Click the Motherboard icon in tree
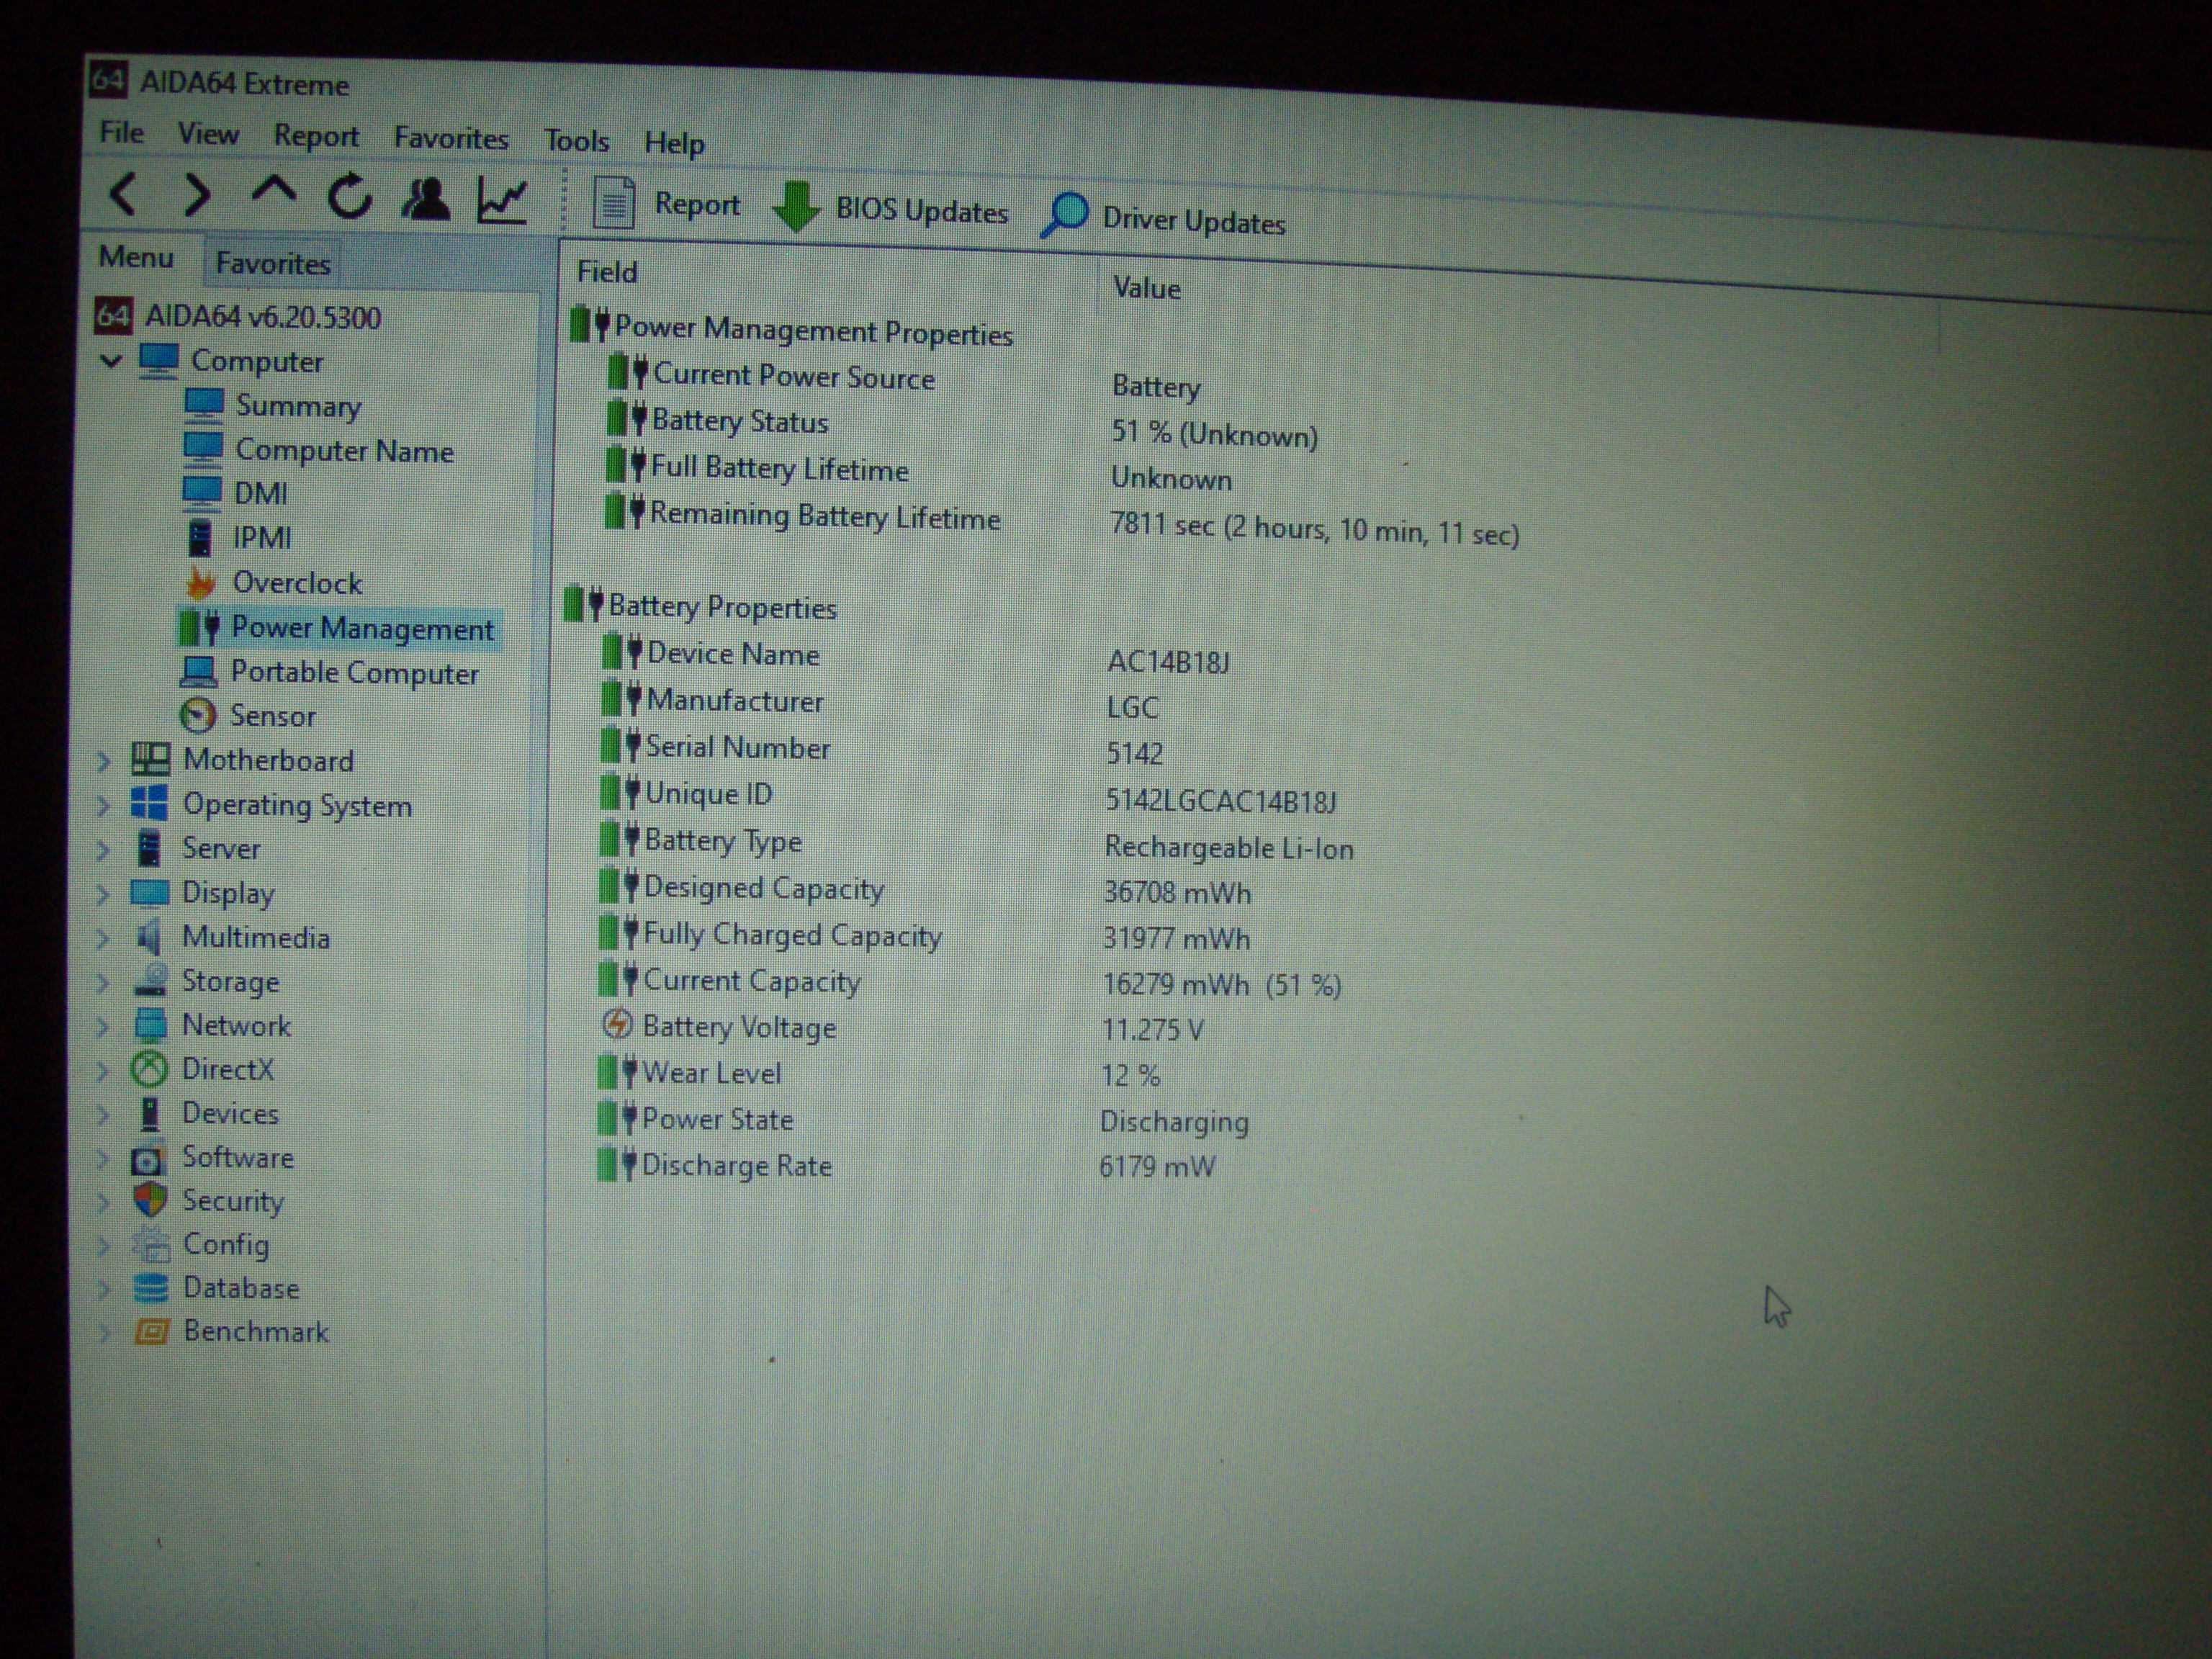 (x=150, y=759)
